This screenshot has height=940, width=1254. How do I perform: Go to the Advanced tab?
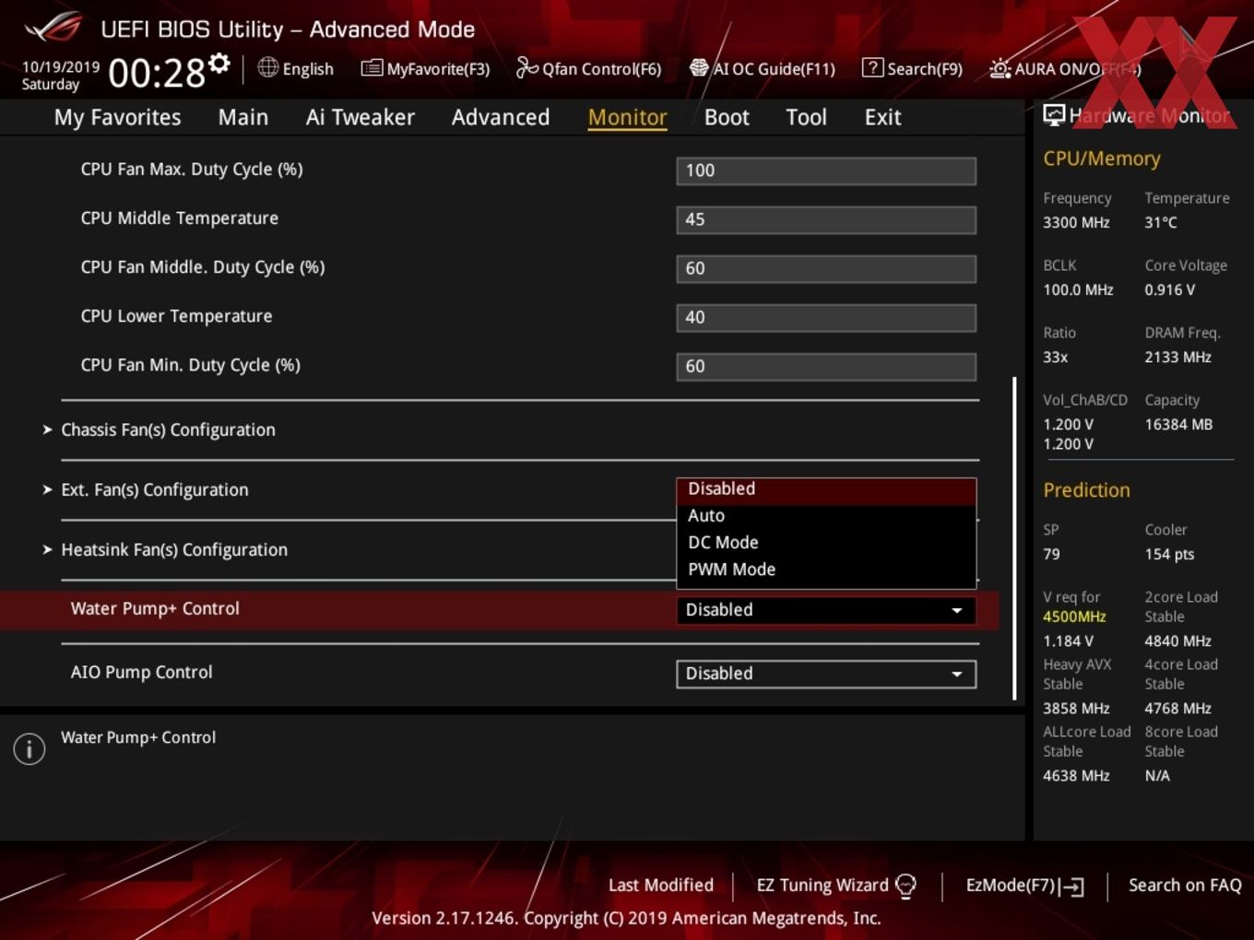coord(501,117)
